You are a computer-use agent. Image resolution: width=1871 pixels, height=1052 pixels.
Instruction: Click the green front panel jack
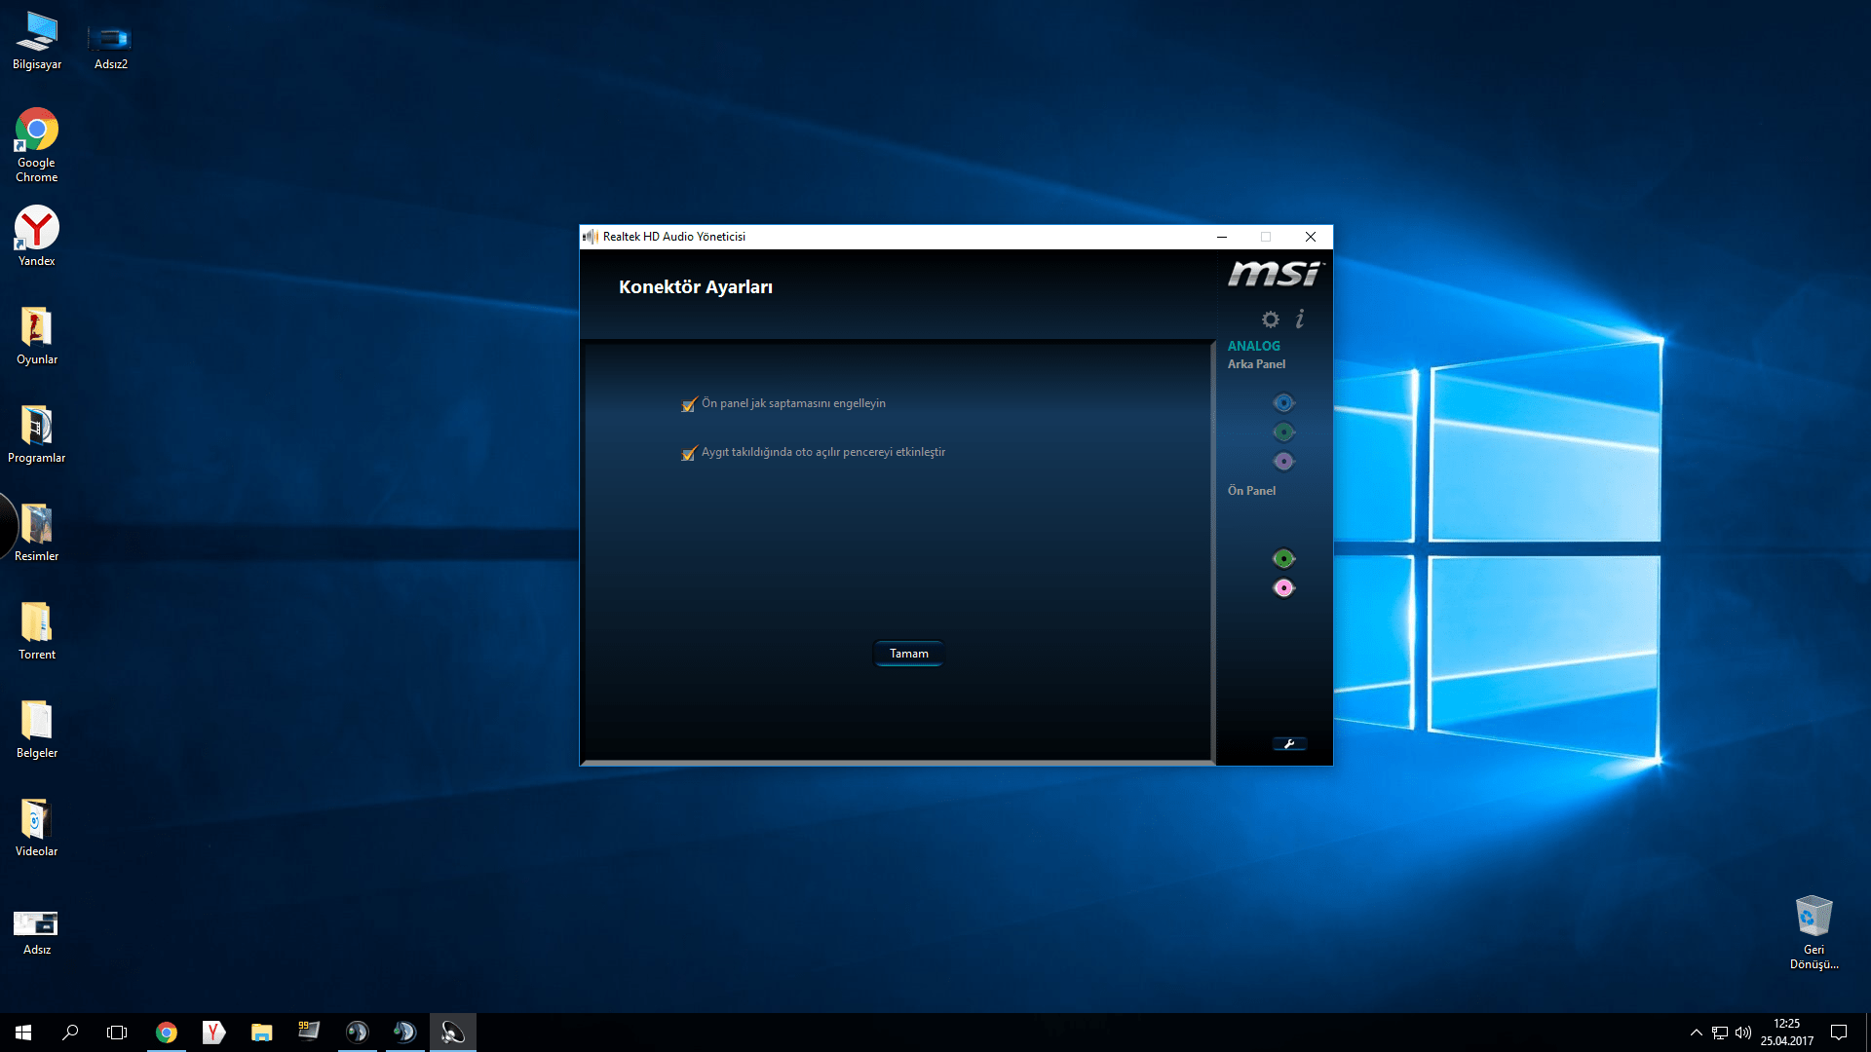point(1283,559)
